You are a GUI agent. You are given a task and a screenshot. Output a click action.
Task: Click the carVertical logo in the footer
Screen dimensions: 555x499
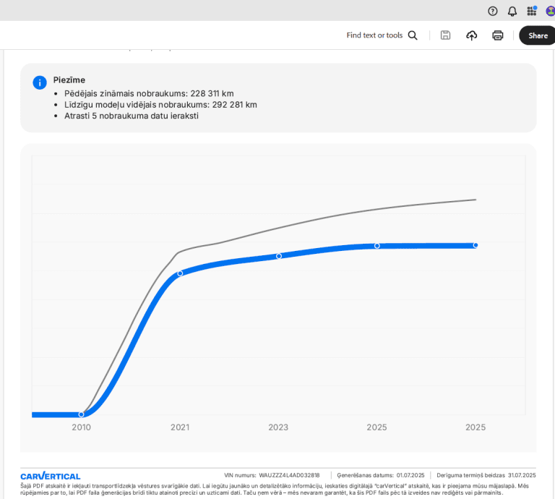pyautogui.click(x=51, y=476)
